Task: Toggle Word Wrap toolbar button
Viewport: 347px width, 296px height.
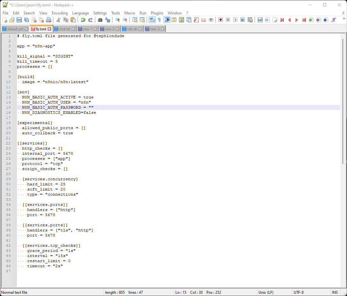Action: 152,20
